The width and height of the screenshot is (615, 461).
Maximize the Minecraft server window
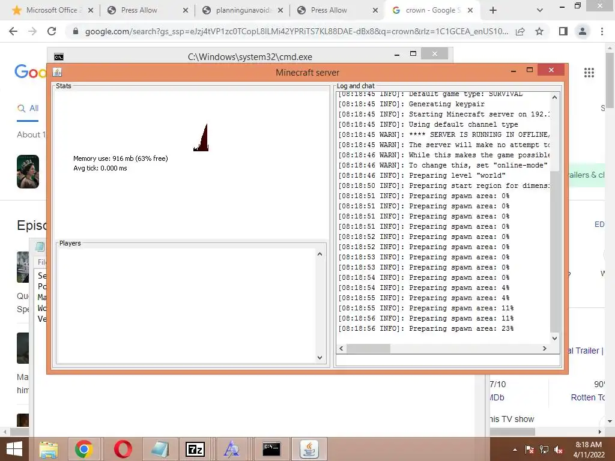click(530, 70)
